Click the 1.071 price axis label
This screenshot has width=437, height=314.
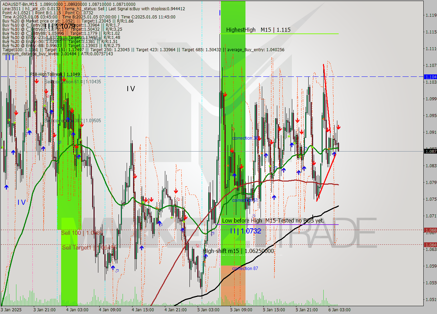(x=431, y=216)
